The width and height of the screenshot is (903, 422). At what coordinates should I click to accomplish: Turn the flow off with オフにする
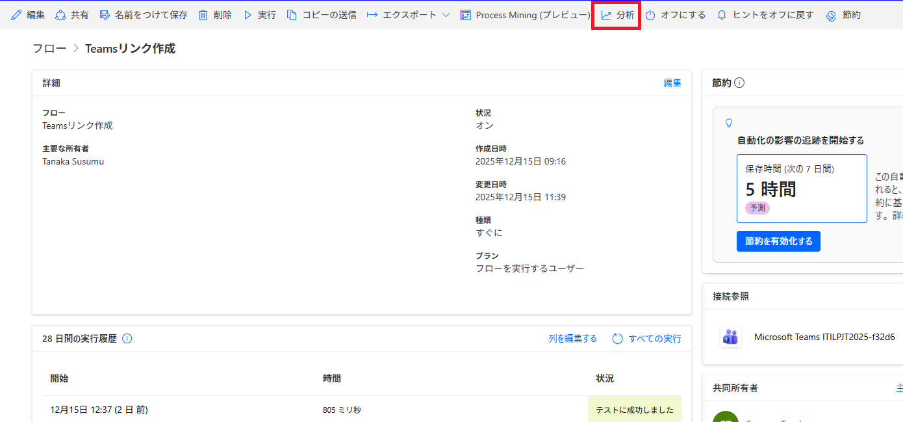(676, 14)
